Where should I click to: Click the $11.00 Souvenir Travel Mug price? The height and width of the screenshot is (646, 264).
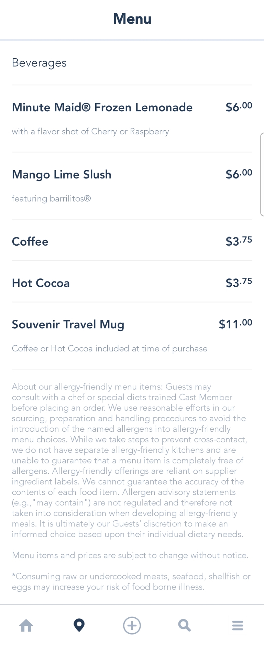coord(235,324)
